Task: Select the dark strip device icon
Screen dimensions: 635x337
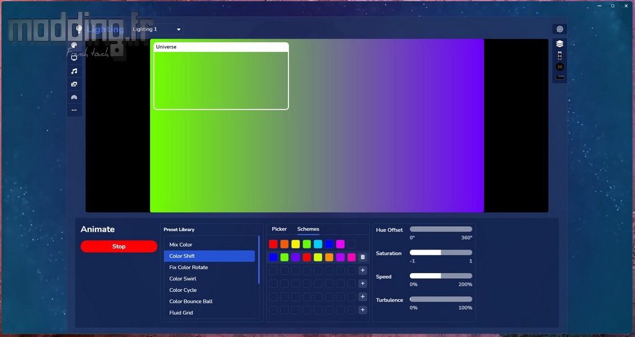Action: pos(560,77)
